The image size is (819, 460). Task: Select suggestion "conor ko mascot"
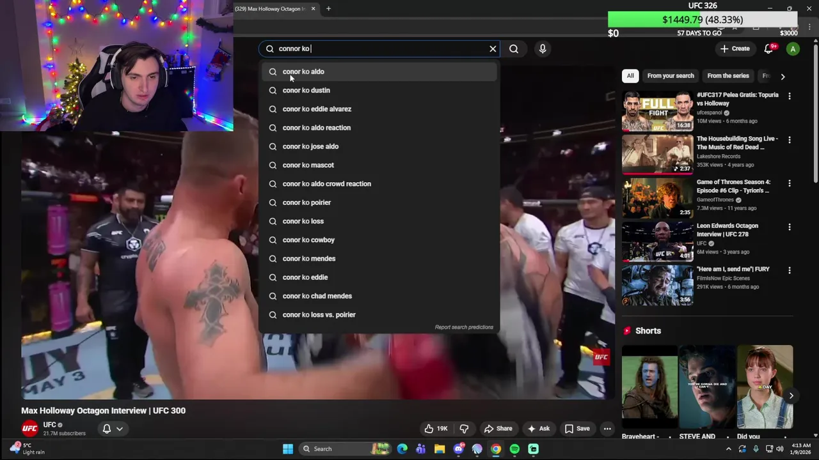click(379, 165)
